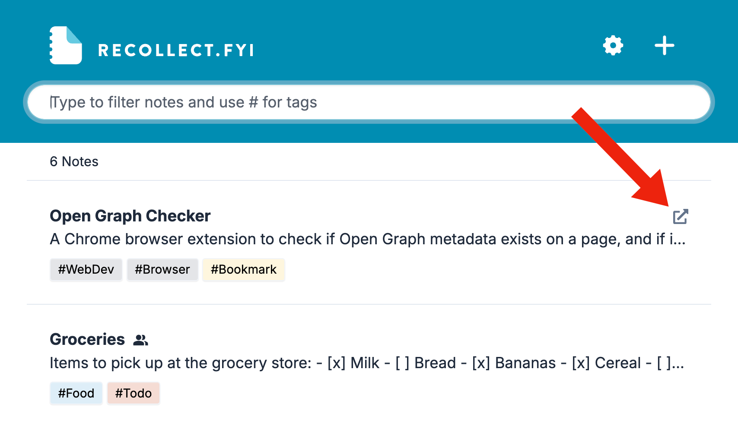This screenshot has width=738, height=426.
Task: Open the Groceries note
Action: click(88, 339)
